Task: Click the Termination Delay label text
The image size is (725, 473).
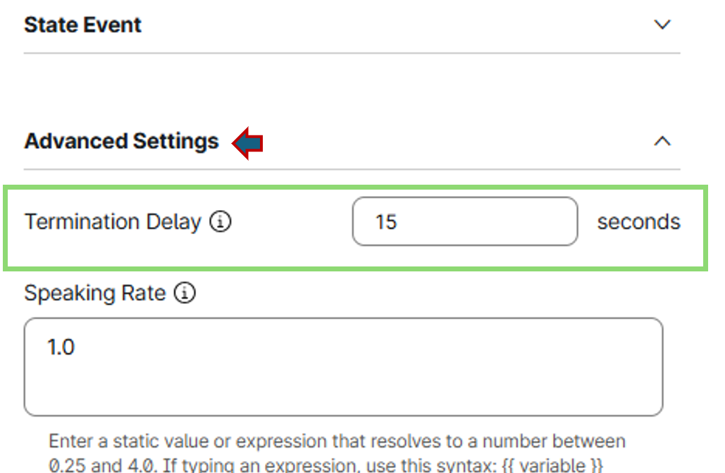Action: click(113, 222)
